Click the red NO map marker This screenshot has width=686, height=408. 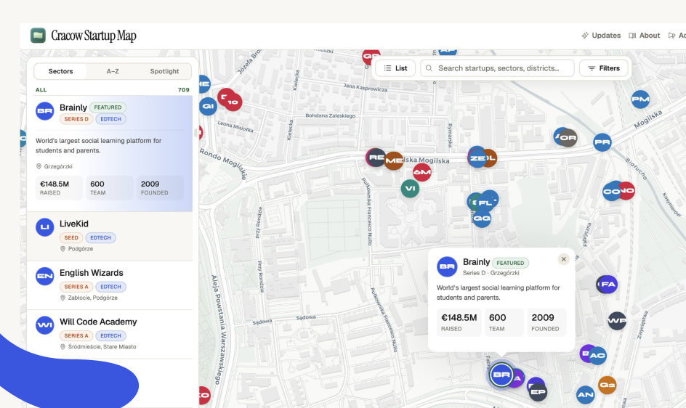point(628,191)
